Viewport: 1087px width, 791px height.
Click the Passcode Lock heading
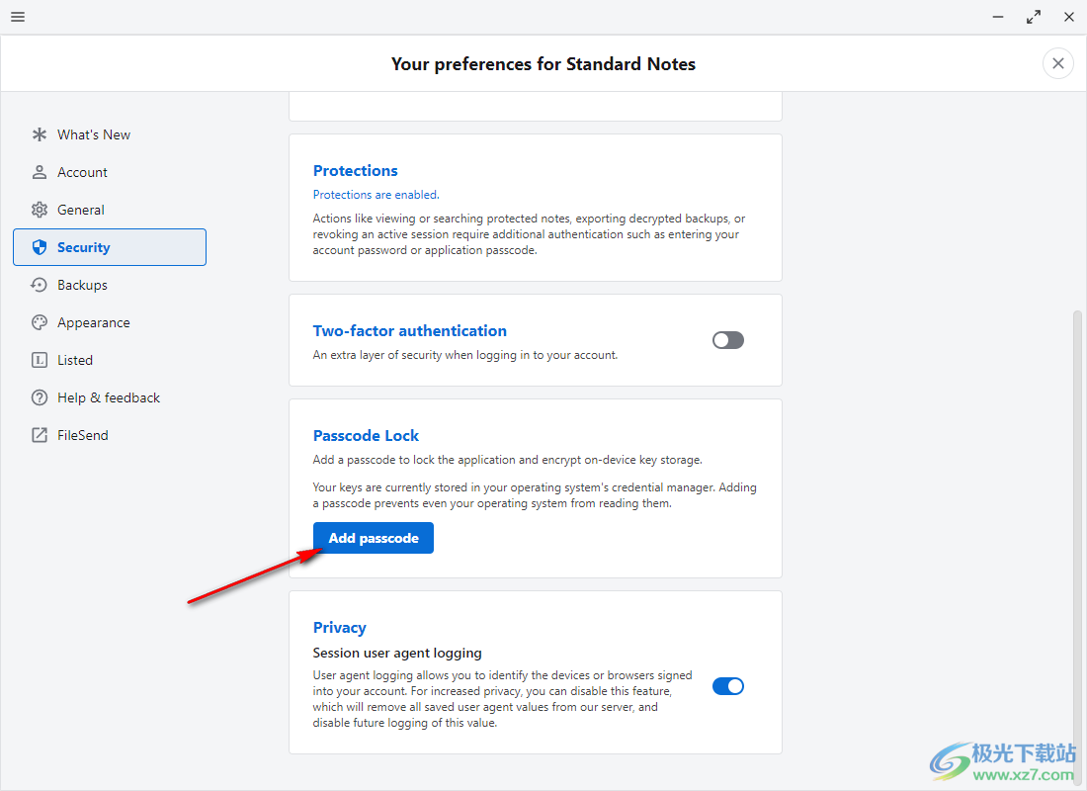point(366,436)
